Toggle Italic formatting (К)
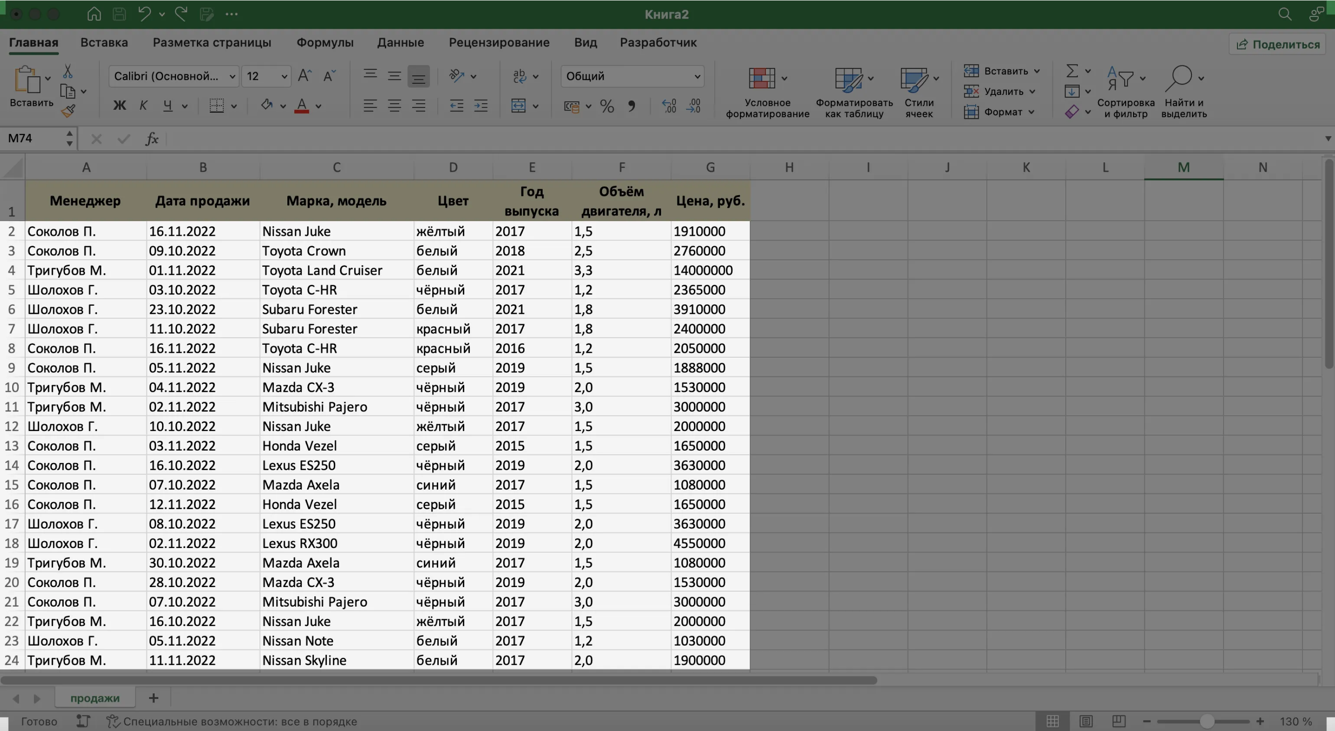 click(x=143, y=106)
